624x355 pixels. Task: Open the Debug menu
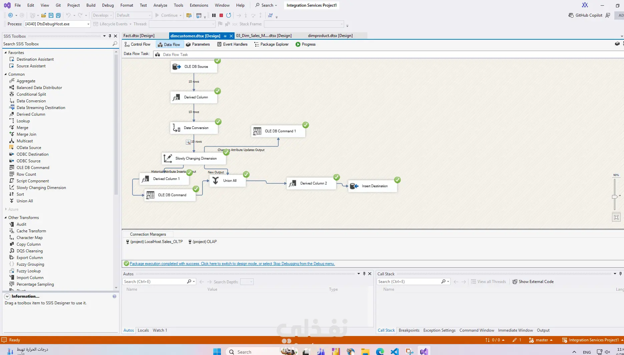click(108, 5)
